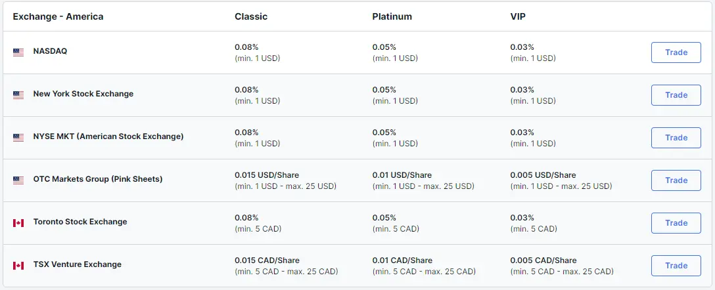Click the Toronto Stock Exchange name

80,222
